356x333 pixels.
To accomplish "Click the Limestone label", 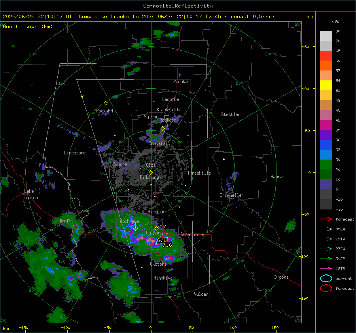I will point(75,153).
